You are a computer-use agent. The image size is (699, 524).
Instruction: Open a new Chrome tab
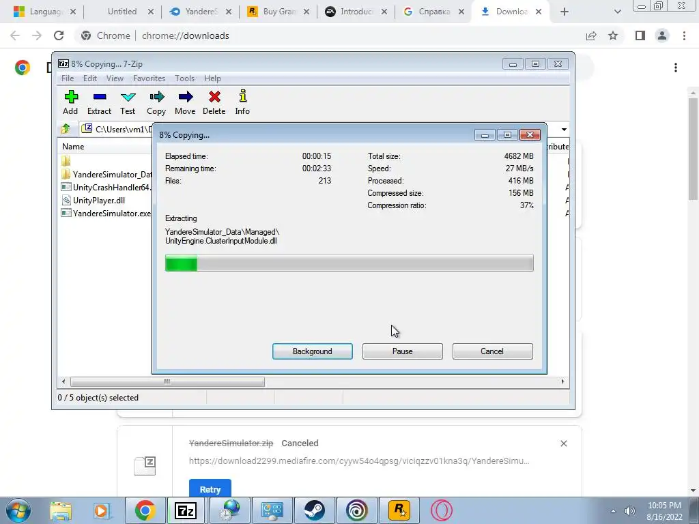click(564, 12)
